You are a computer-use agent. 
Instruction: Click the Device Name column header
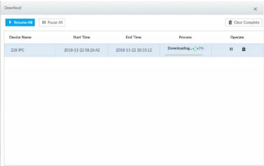tap(20, 37)
